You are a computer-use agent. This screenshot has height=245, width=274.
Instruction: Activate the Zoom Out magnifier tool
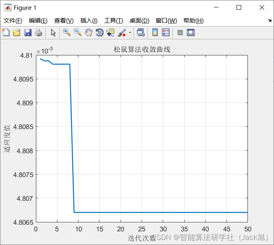tap(78, 32)
